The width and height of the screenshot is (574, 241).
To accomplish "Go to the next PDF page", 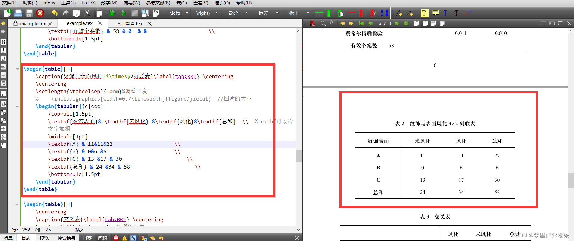I will 397,23.
